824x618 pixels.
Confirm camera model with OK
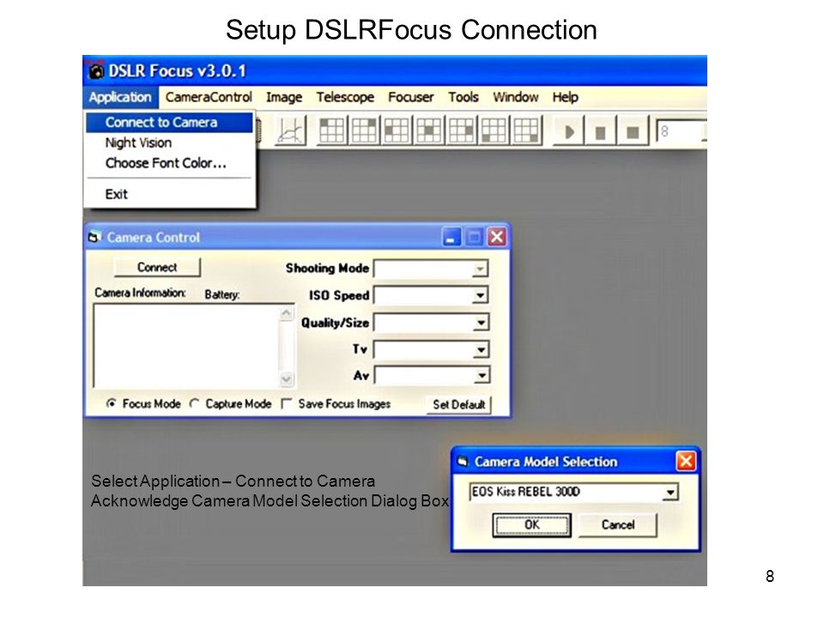tap(532, 524)
